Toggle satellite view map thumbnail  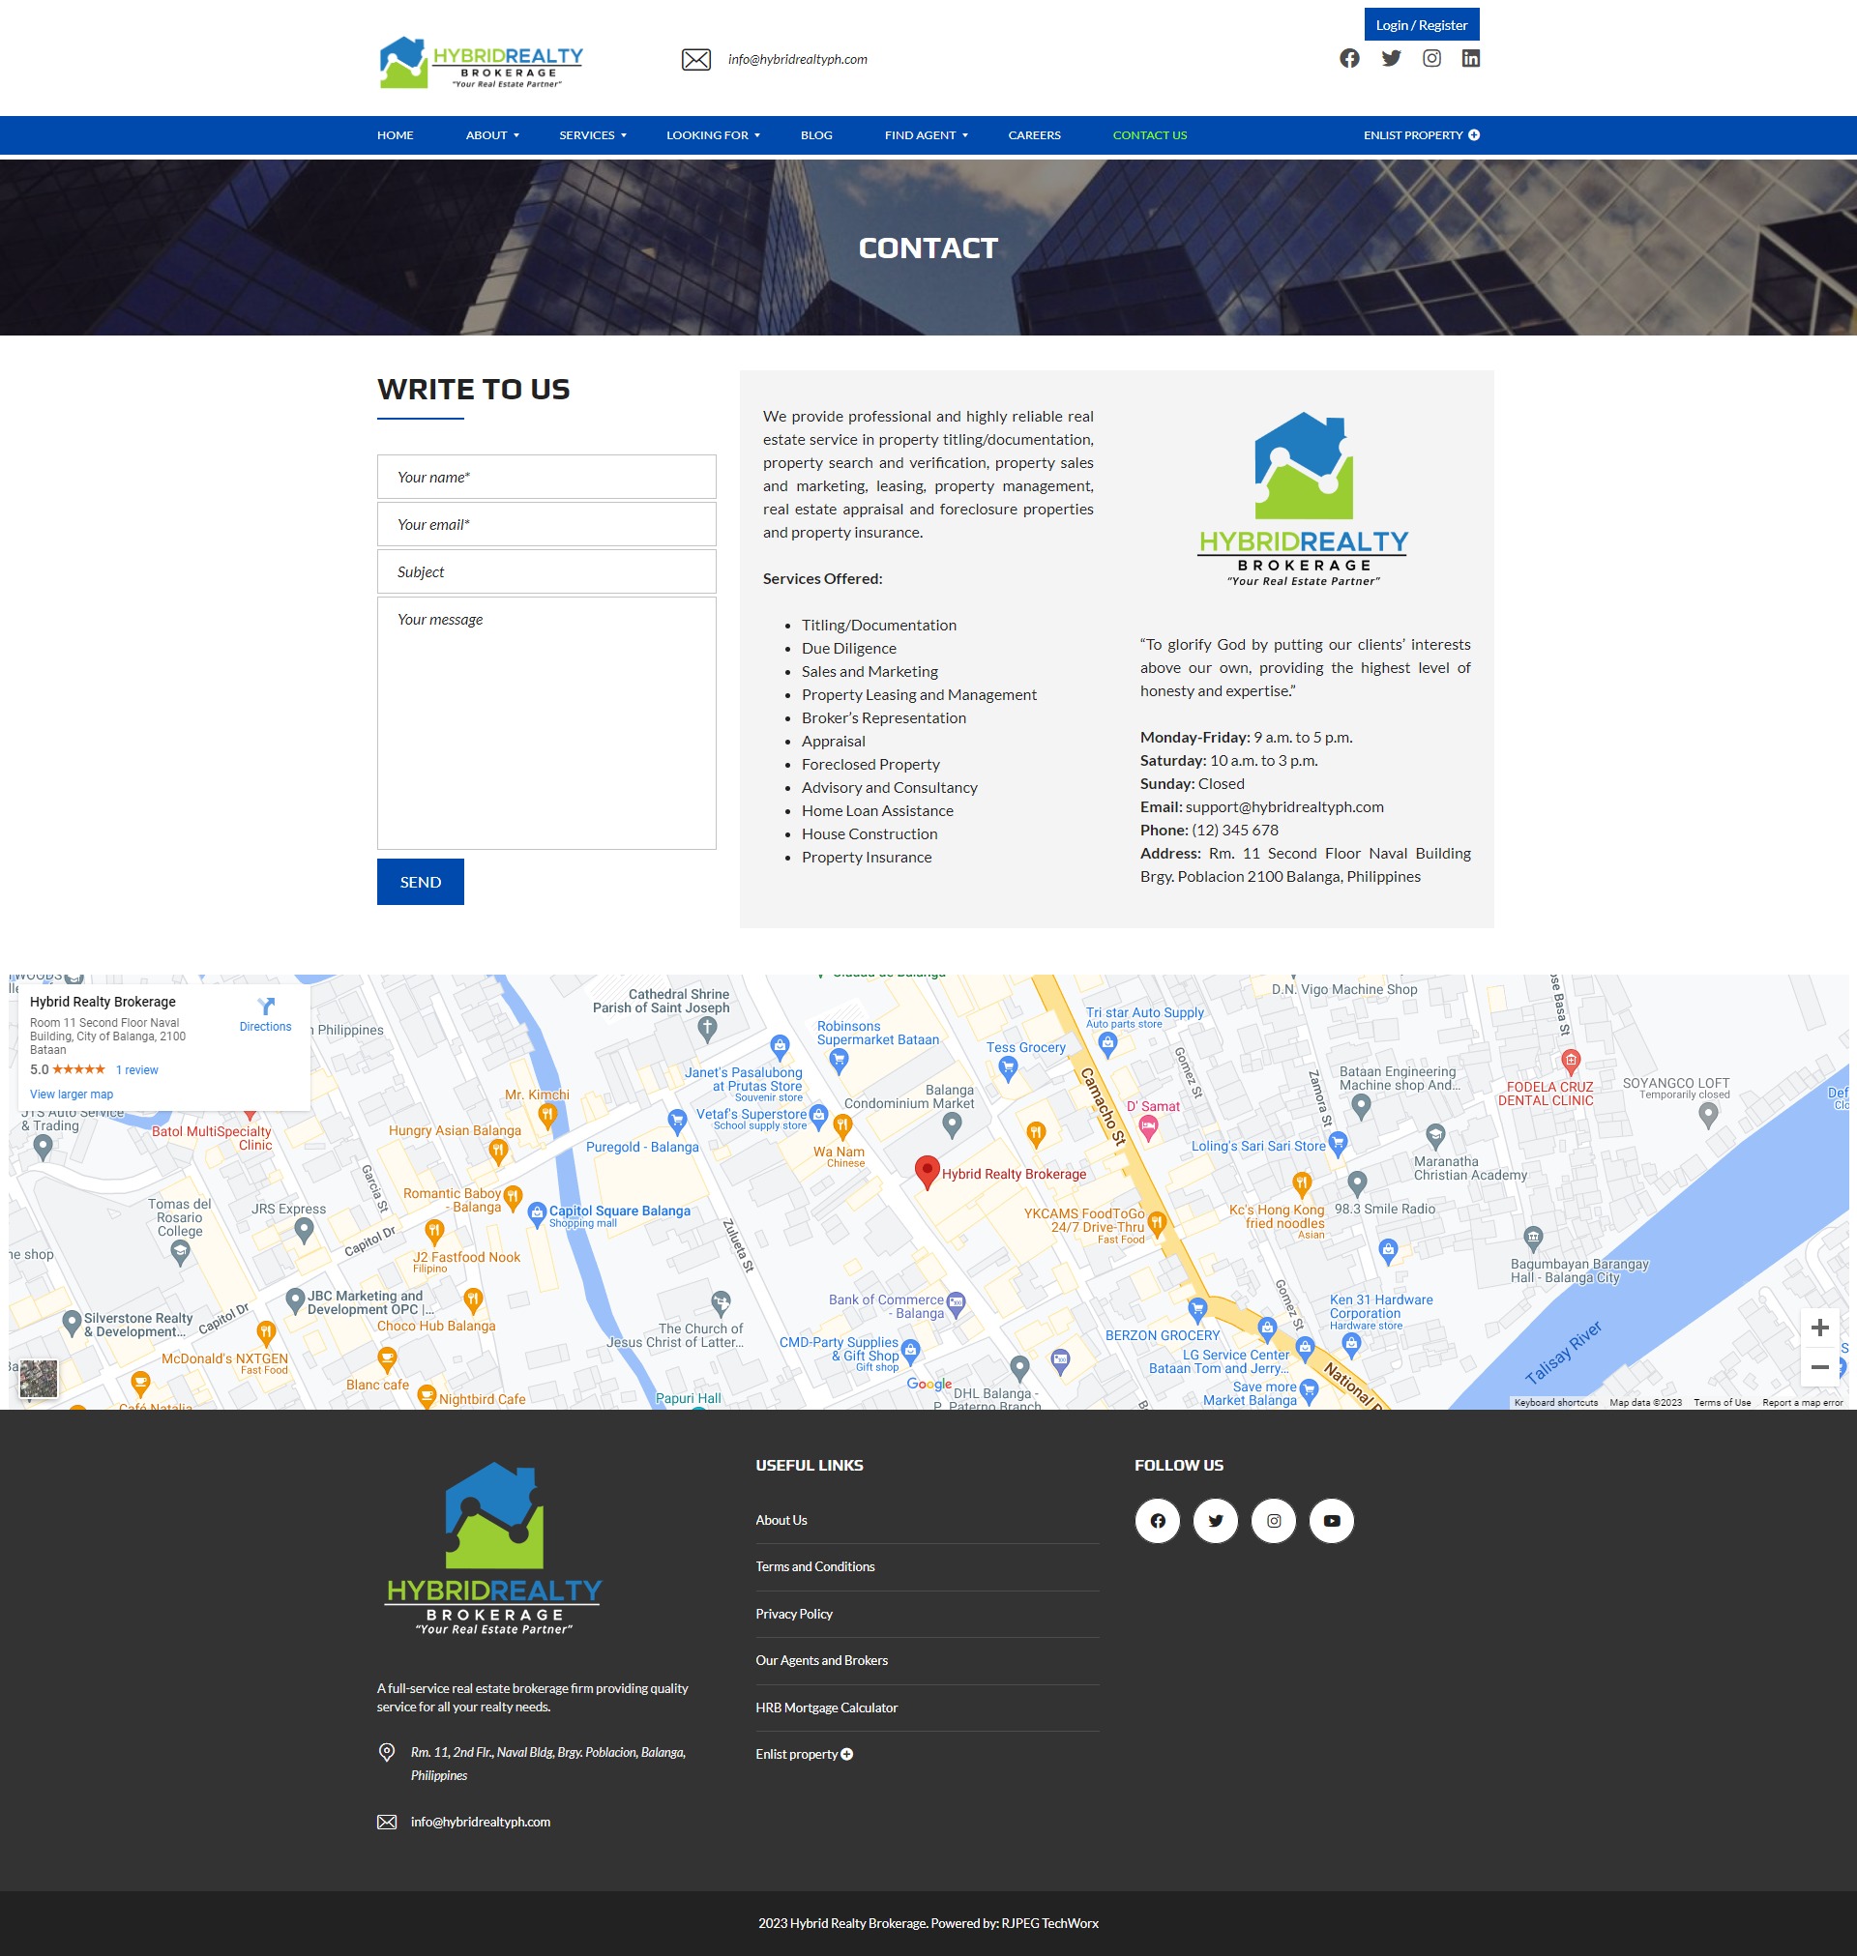click(39, 1378)
